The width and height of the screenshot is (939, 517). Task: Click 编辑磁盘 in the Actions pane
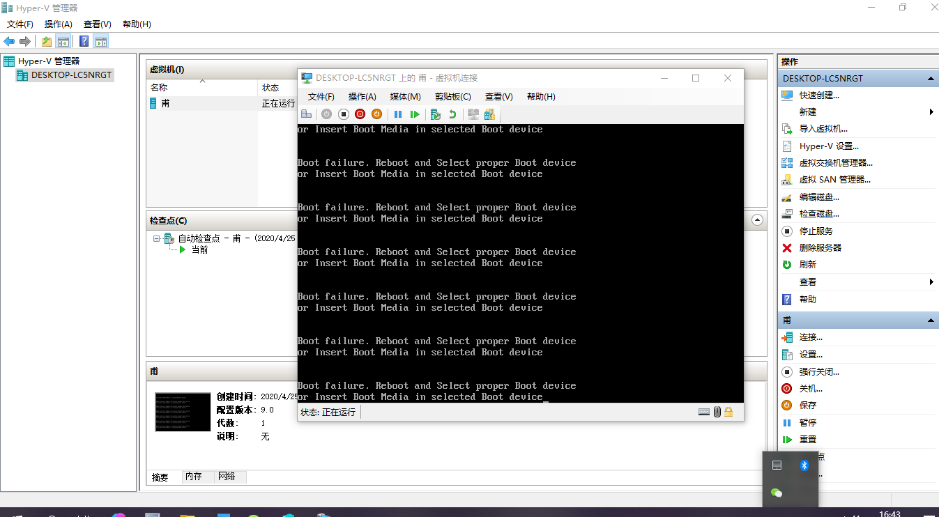[x=819, y=197]
